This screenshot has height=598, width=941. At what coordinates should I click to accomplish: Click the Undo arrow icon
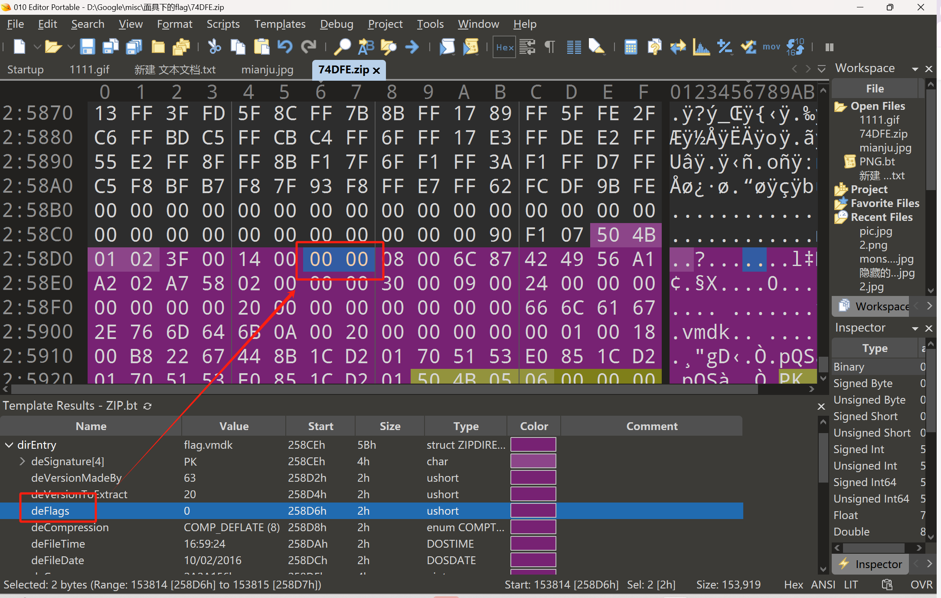pyautogui.click(x=285, y=47)
